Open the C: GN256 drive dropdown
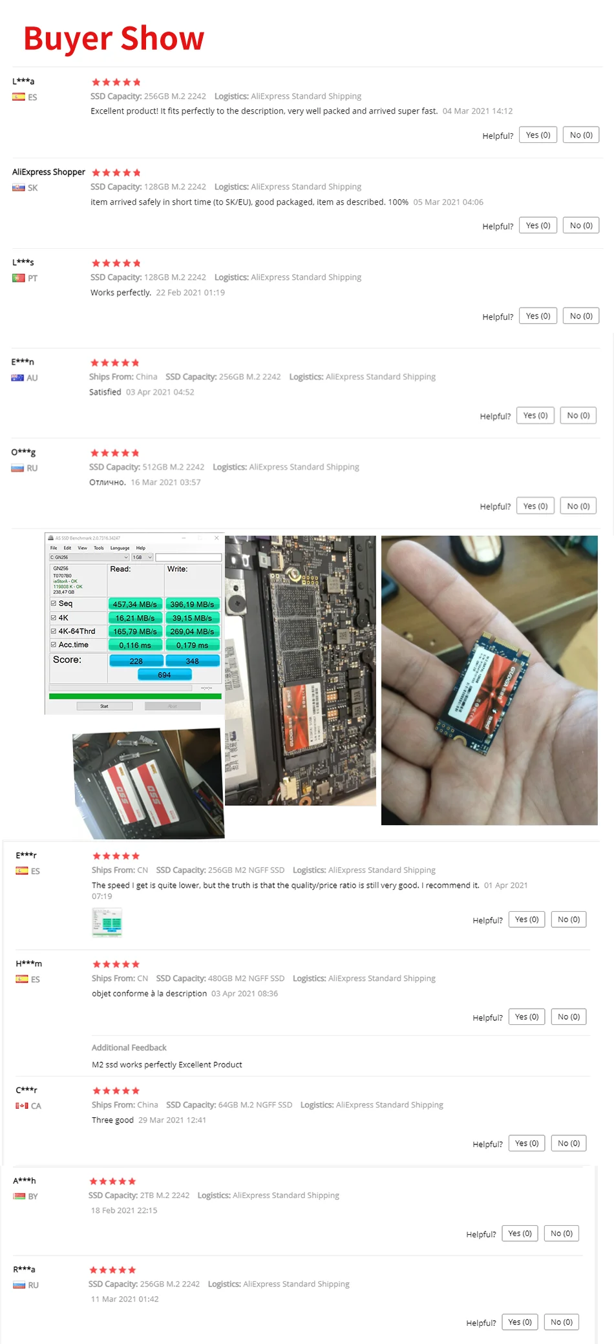Screen dimensions: 614x1344 (89, 557)
